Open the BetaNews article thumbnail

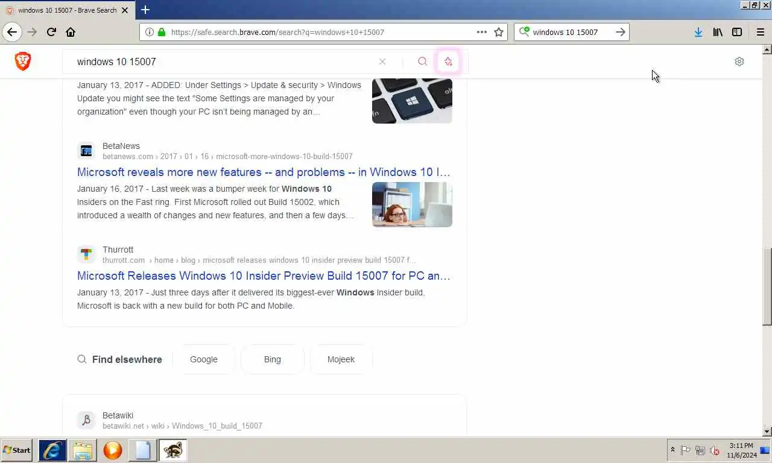point(412,204)
